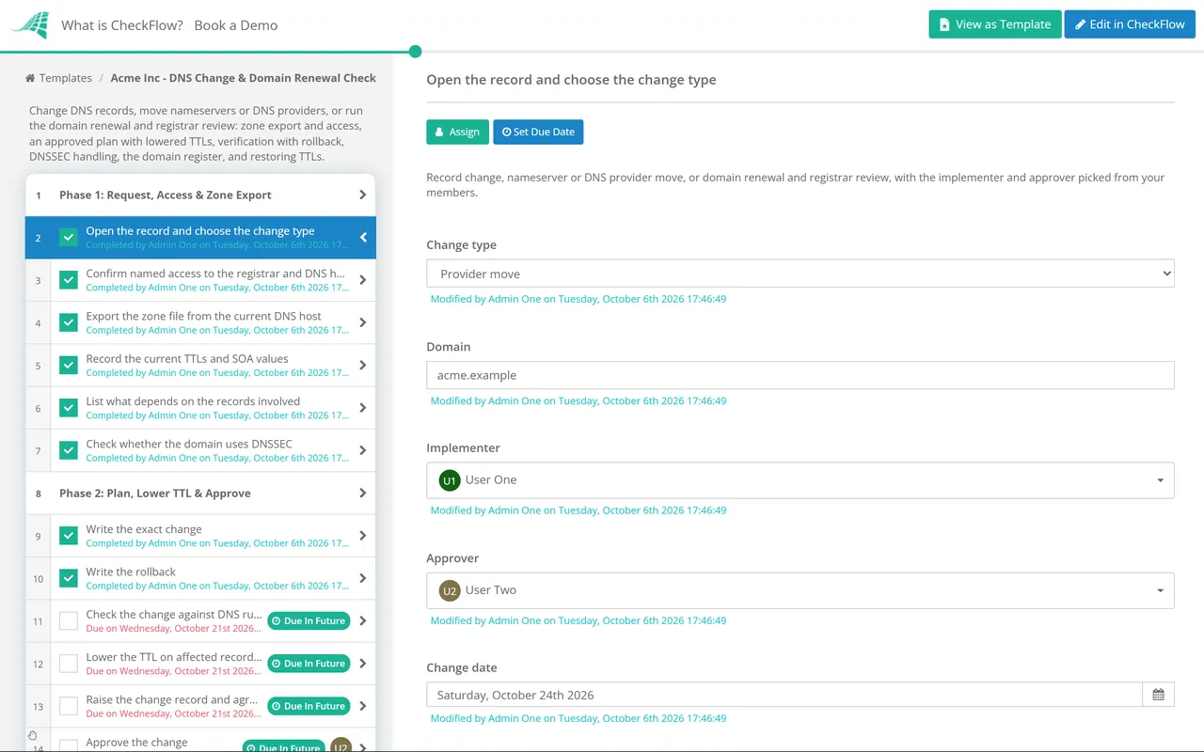This screenshot has height=752, width=1204.
Task: Toggle checkbox for Open the record step
Action: tap(69, 238)
